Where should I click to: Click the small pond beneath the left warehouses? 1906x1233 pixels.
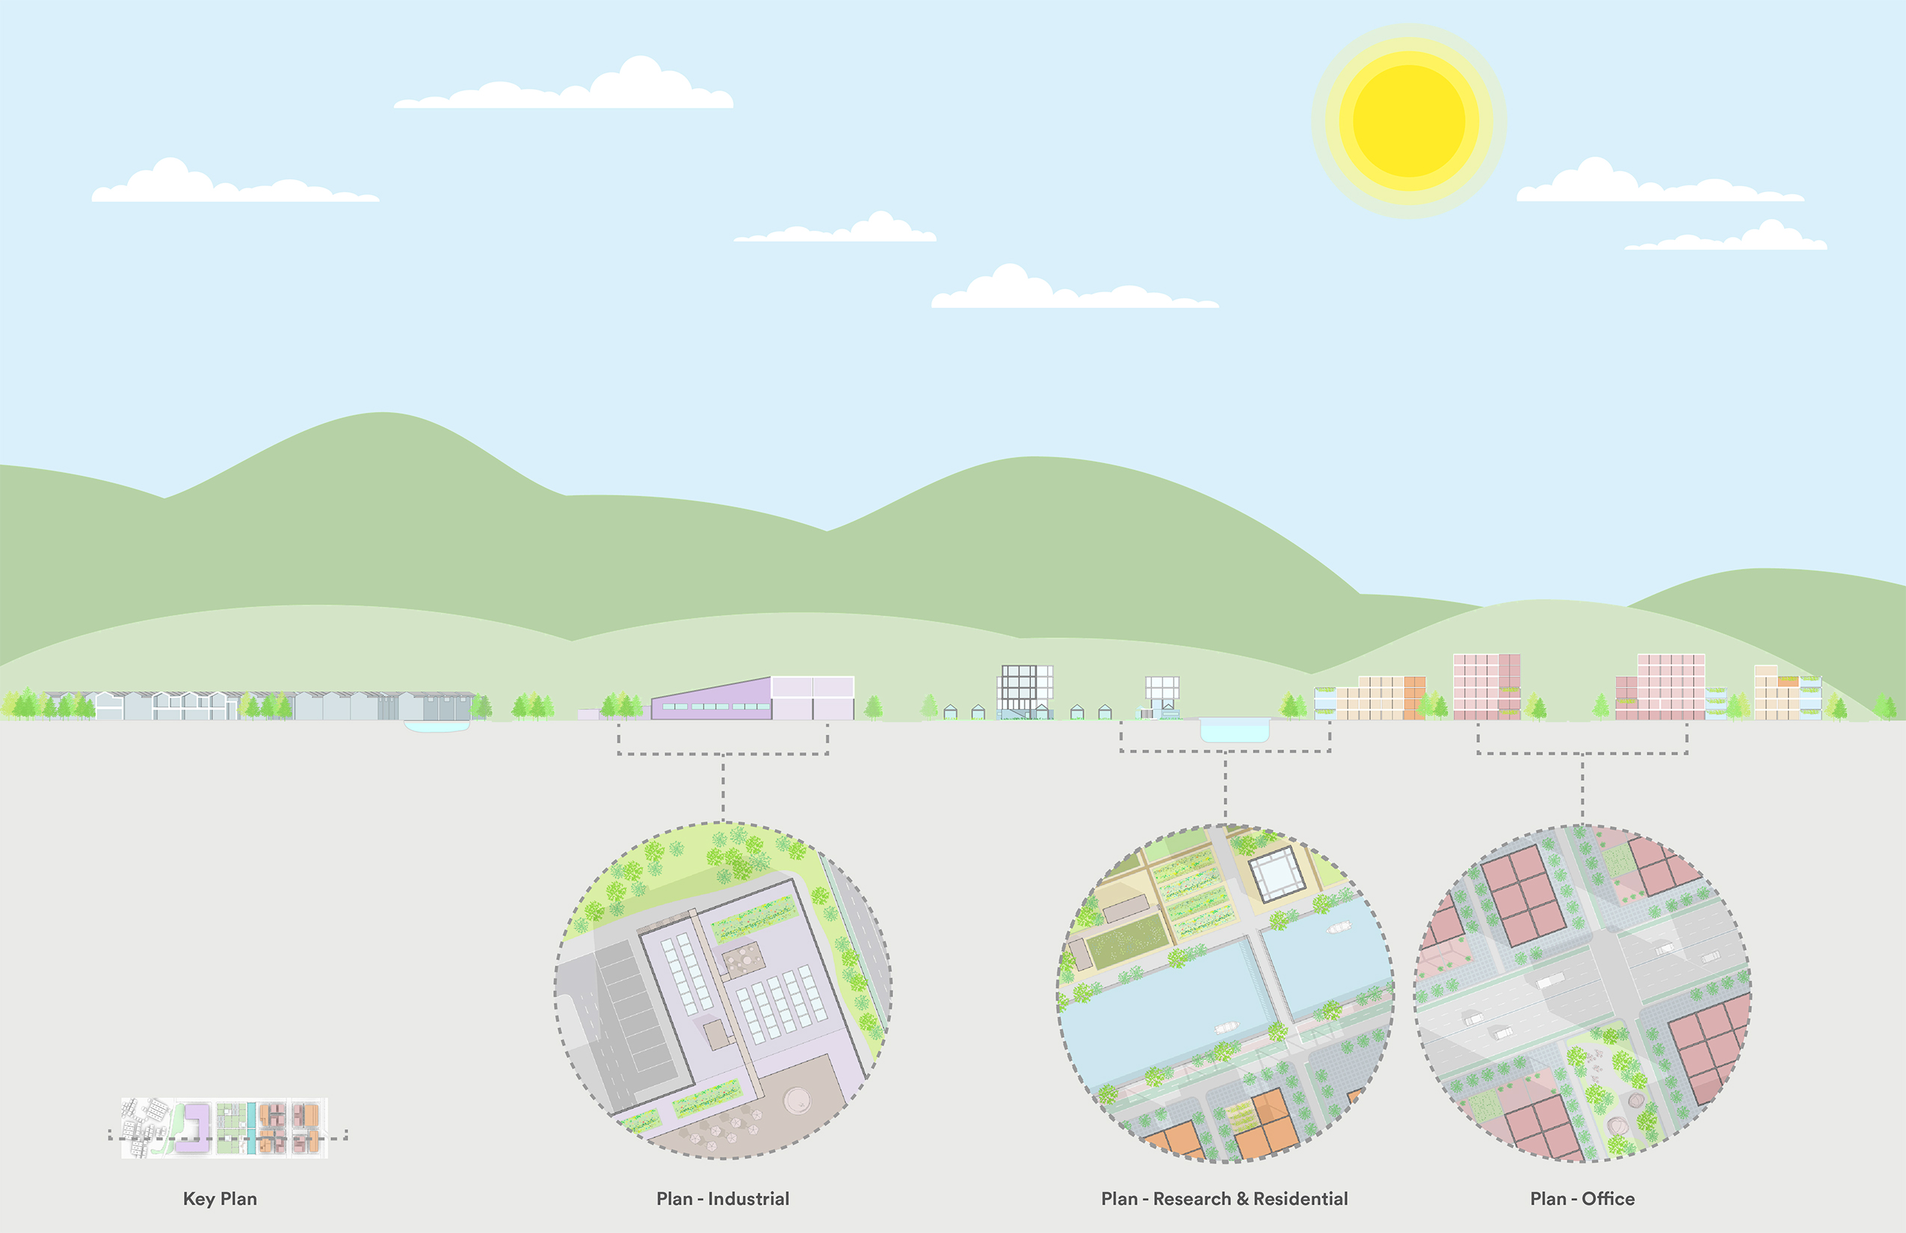[x=437, y=726]
